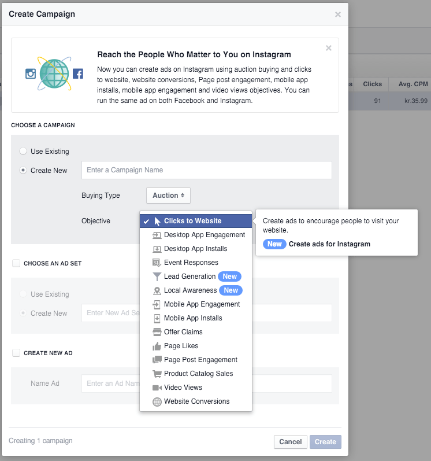Click the Desktop App Engagement icon
Viewport: 431px width, 461px height.
(157, 235)
